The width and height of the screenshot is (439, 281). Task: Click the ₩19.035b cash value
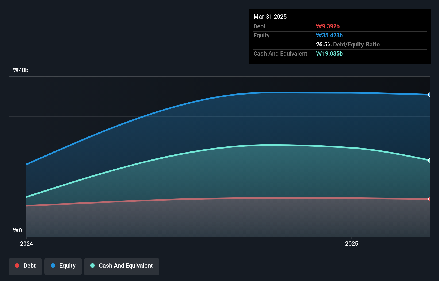329,53
